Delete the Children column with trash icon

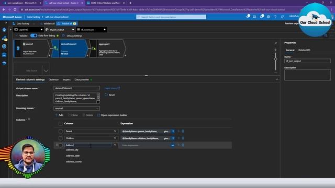(183, 138)
